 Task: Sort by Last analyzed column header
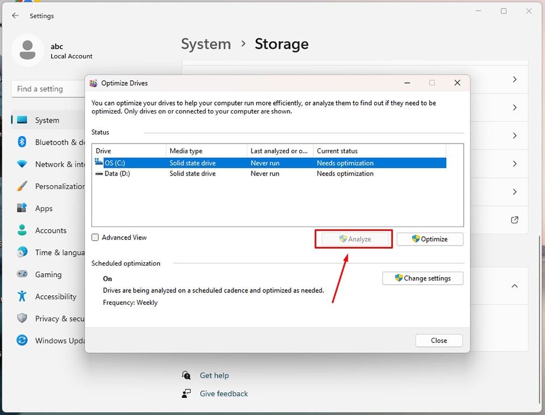(x=280, y=151)
